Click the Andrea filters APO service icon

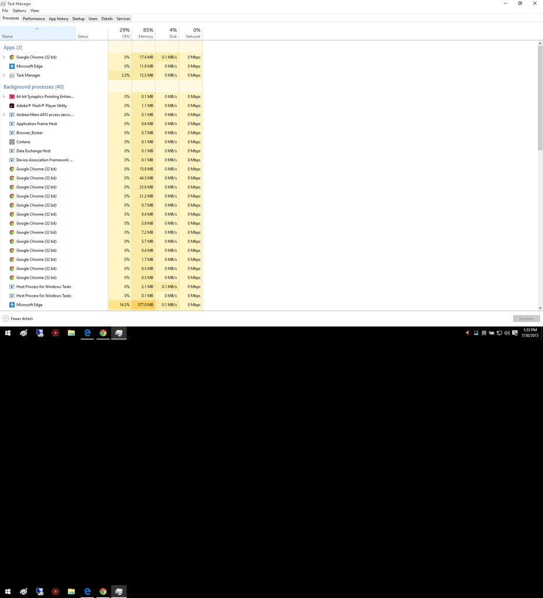point(12,115)
